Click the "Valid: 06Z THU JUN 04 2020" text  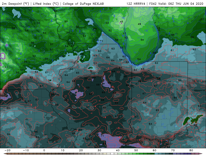(181, 4)
